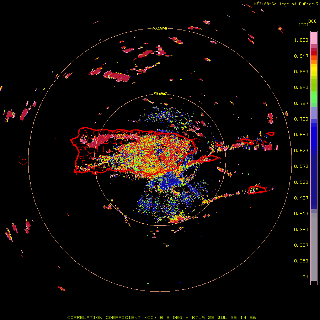320x320 pixels.
Task: Click the 0.893 scale value
Action: pos(301,71)
